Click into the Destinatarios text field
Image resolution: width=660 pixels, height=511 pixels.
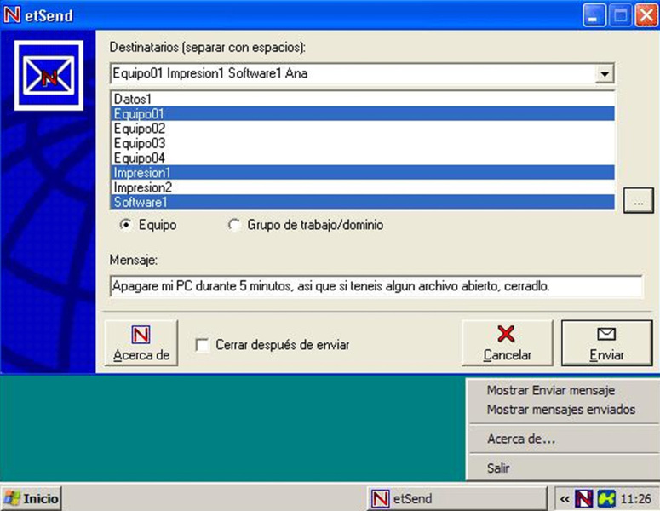[x=353, y=73]
